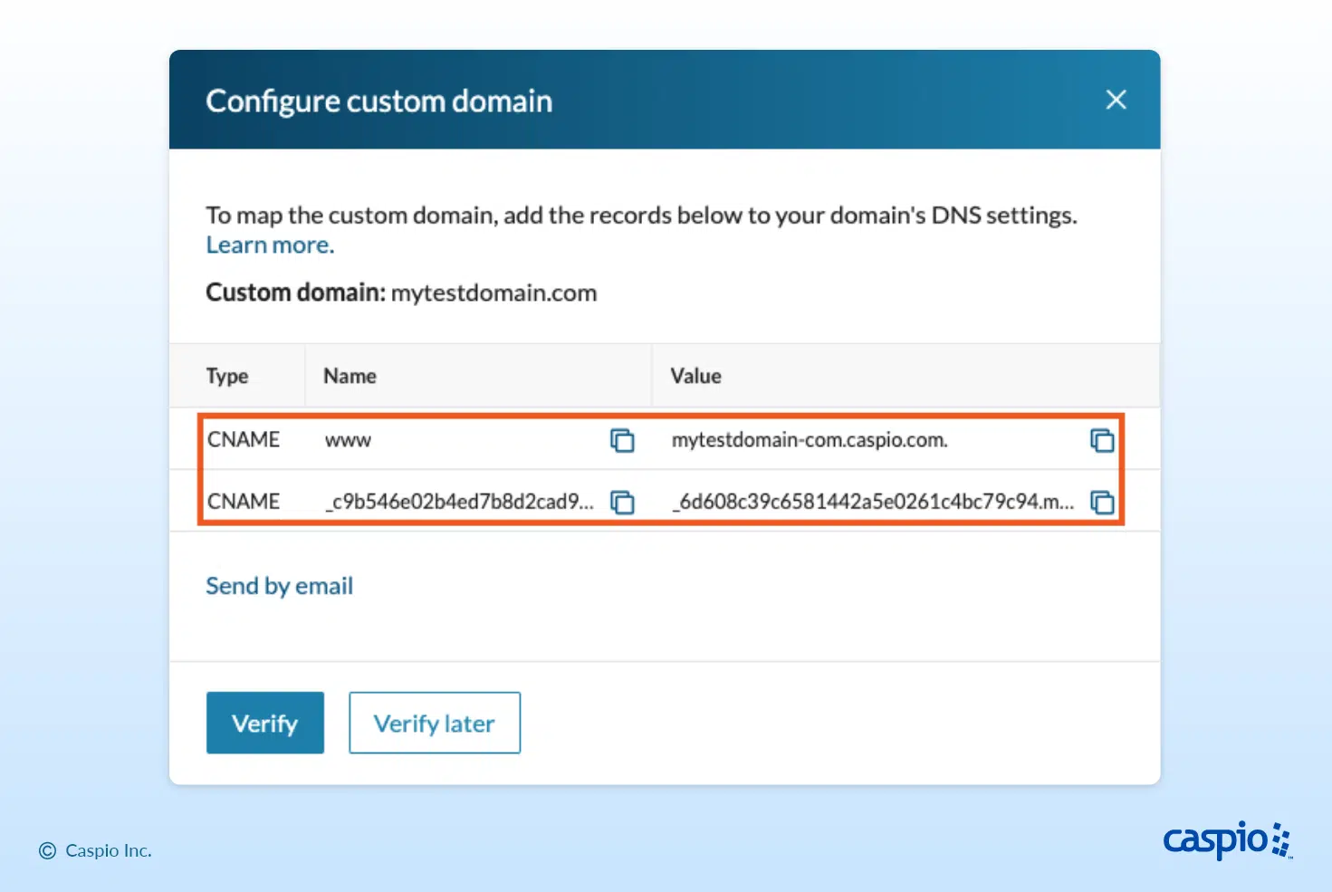
Task: Click the mytestdomain.com custom domain text
Action: (x=494, y=293)
